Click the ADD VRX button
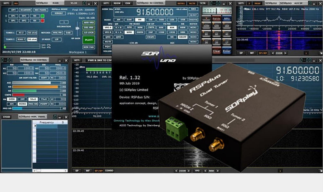 (88, 23)
